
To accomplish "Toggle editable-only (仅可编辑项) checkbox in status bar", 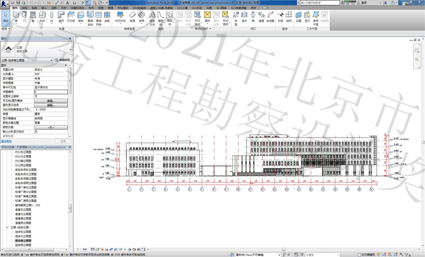I will (x=359, y=255).
